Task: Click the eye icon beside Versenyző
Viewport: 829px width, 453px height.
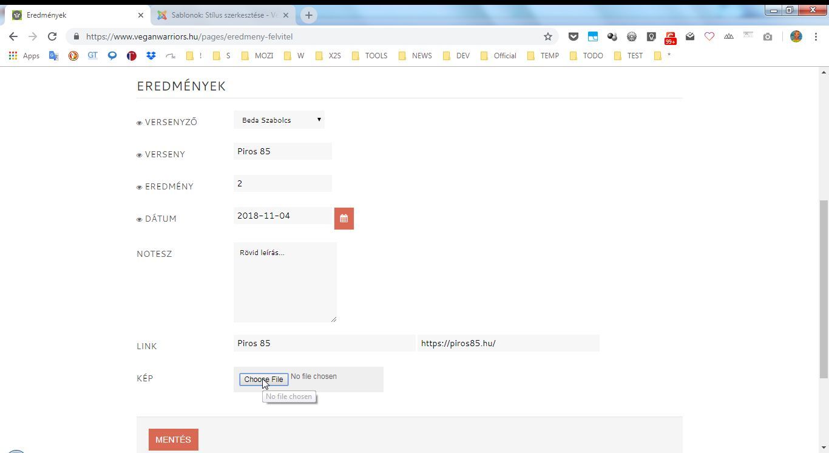Action: point(140,123)
